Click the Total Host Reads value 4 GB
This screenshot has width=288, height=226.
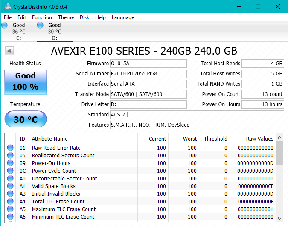tap(263, 64)
